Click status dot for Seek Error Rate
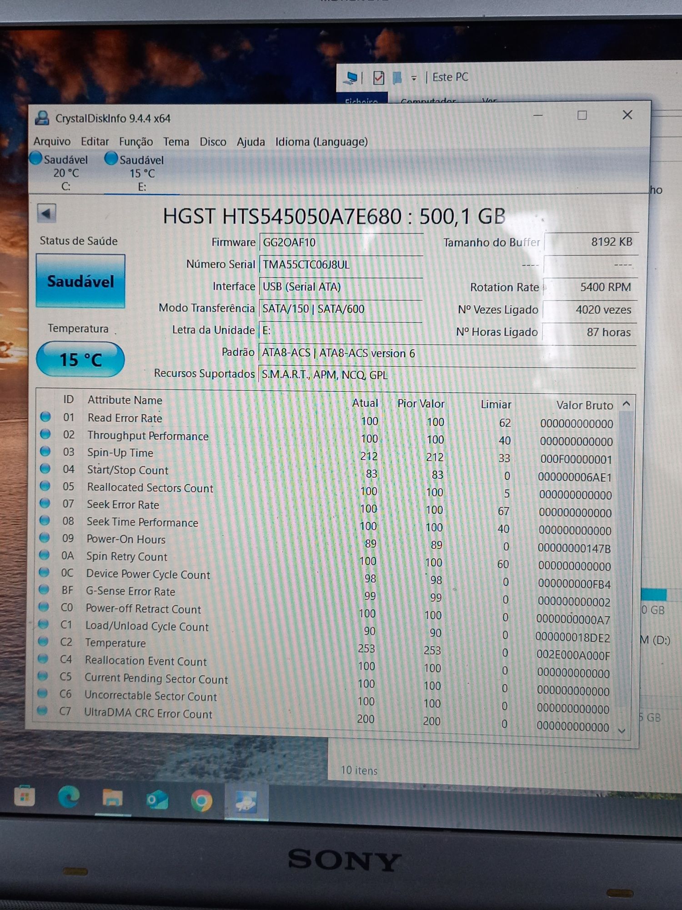Viewport: 682px width, 910px height. [x=45, y=503]
